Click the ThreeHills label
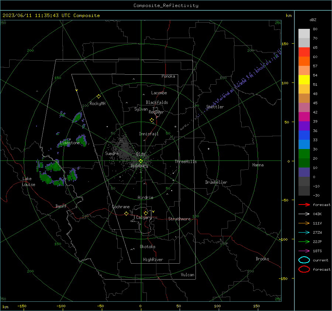This screenshot has height=311, width=332. coord(186,162)
